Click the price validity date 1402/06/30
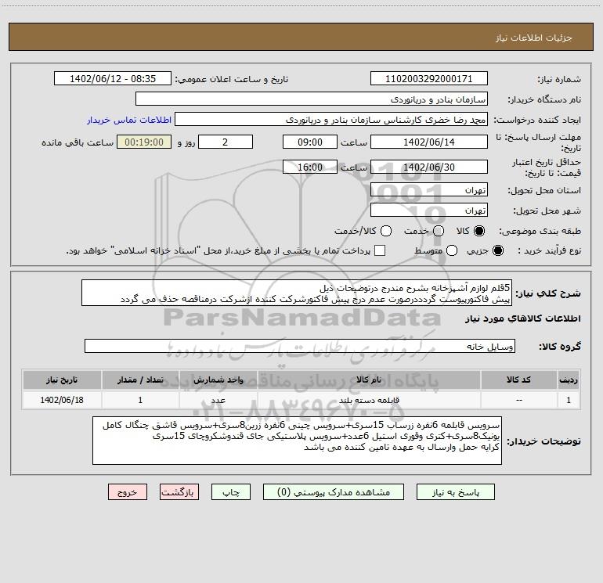 (x=429, y=167)
